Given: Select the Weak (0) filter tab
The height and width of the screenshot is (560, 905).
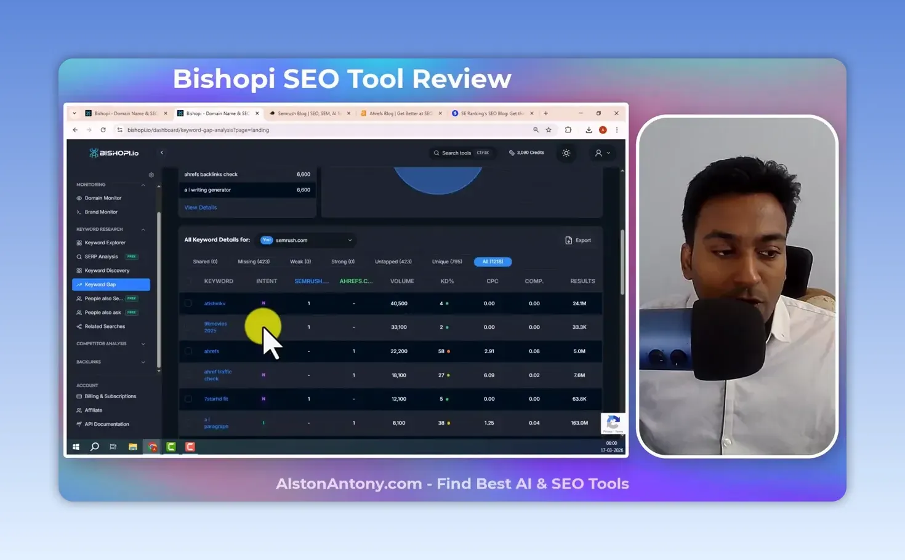Looking at the screenshot, I should pos(300,262).
